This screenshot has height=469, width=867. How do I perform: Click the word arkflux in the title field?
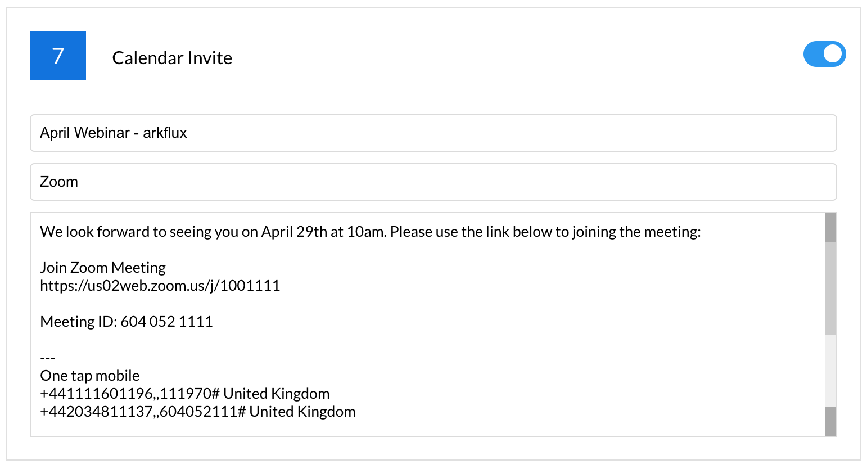165,133
